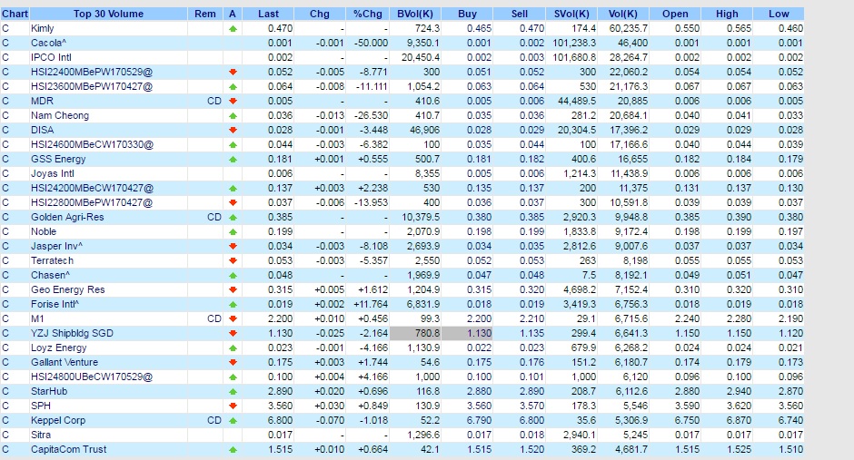The width and height of the screenshot is (854, 460).
Task: Open chart link for Cacola^ row
Action: pyautogui.click(x=5, y=43)
